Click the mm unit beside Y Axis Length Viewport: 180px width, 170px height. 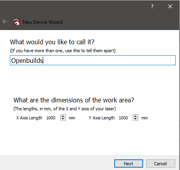(x=144, y=118)
